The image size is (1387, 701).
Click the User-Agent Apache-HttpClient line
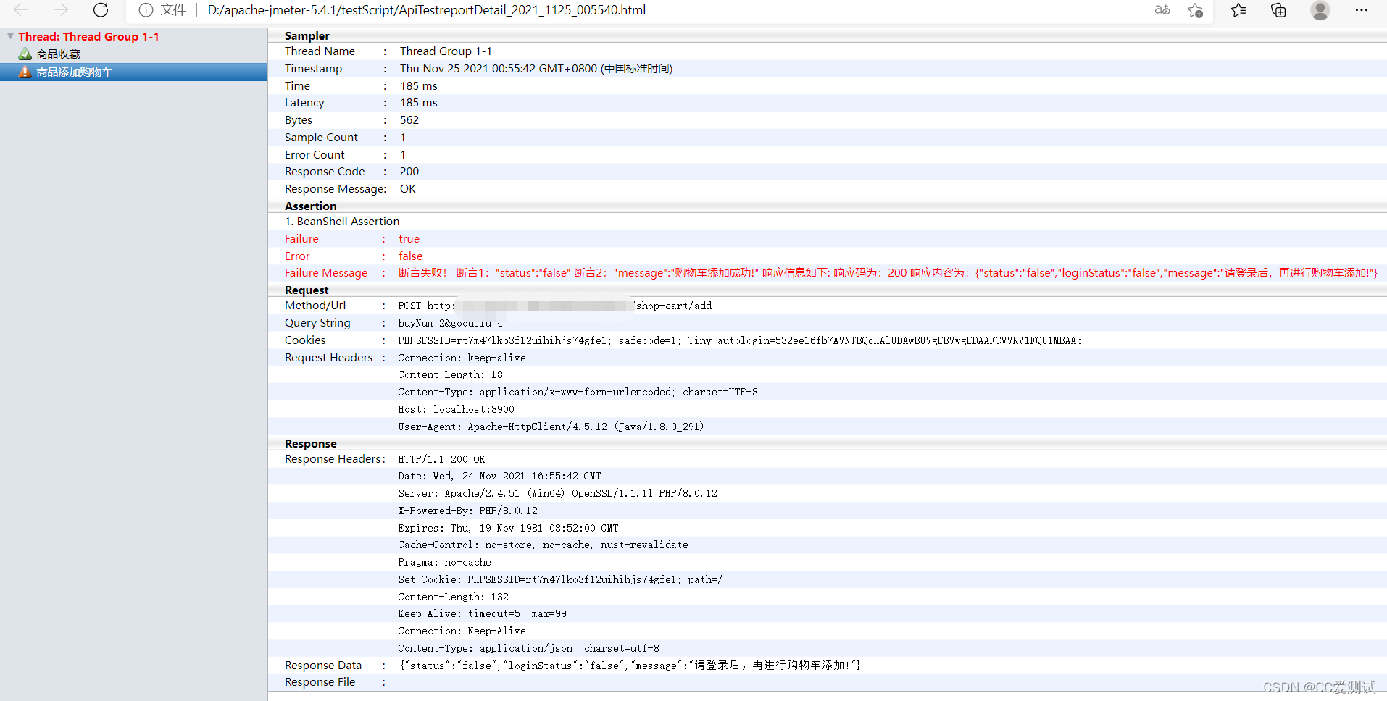pyautogui.click(x=551, y=427)
